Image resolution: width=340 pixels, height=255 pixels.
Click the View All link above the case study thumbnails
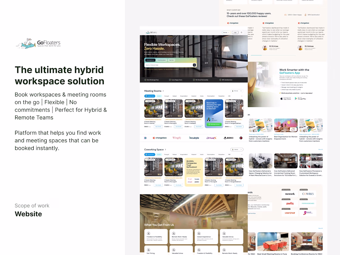pyautogui.click(x=321, y=150)
